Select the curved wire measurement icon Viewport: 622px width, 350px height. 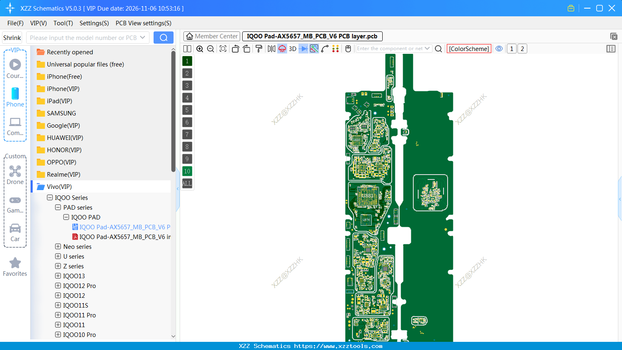click(325, 49)
